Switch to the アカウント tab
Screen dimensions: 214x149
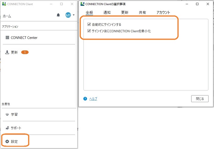[163, 13]
